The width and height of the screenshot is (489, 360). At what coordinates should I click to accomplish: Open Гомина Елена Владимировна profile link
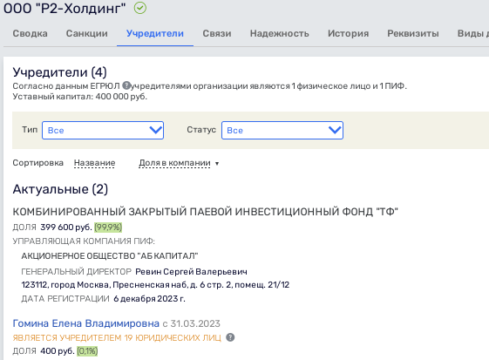pos(85,323)
